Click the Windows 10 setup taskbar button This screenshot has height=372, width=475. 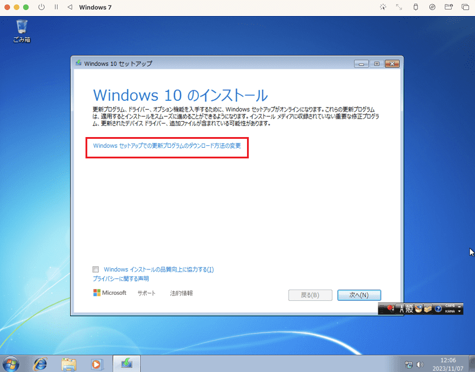[x=126, y=363]
